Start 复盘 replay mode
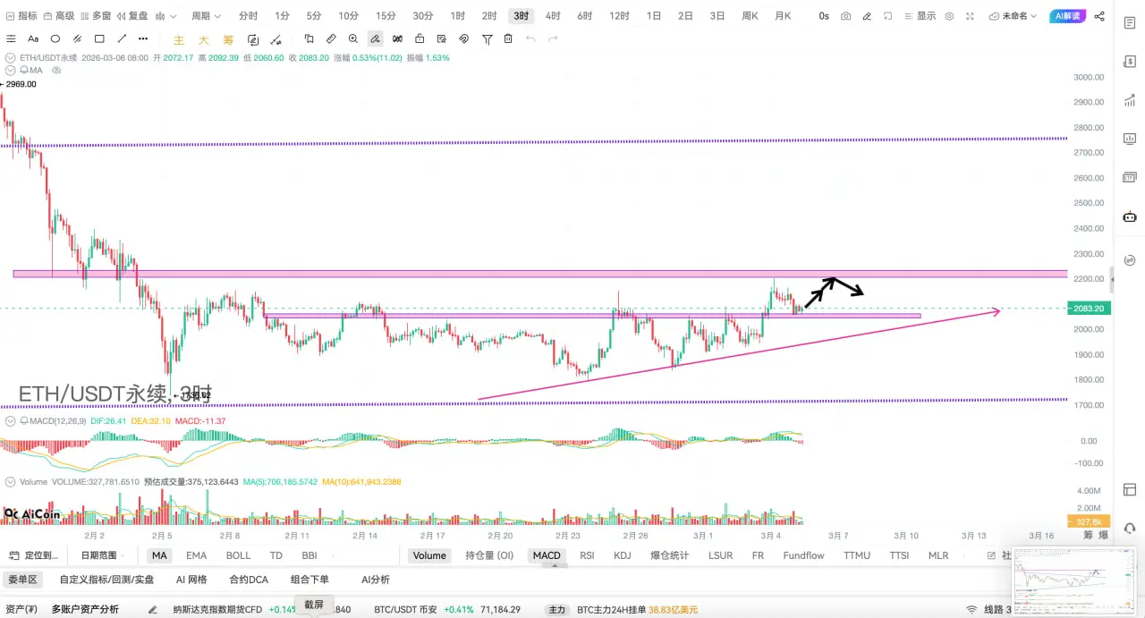 [x=131, y=16]
